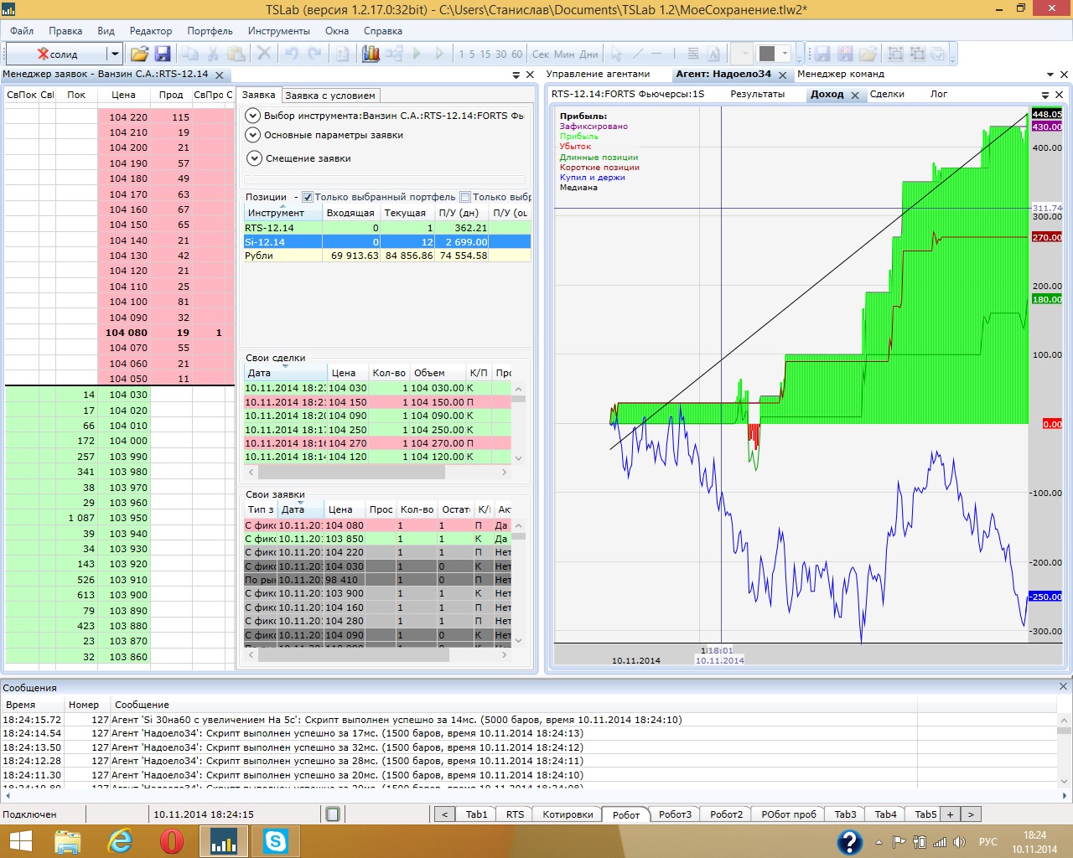The height and width of the screenshot is (858, 1073).
Task: Click the status bar notebook icon
Action: click(333, 814)
